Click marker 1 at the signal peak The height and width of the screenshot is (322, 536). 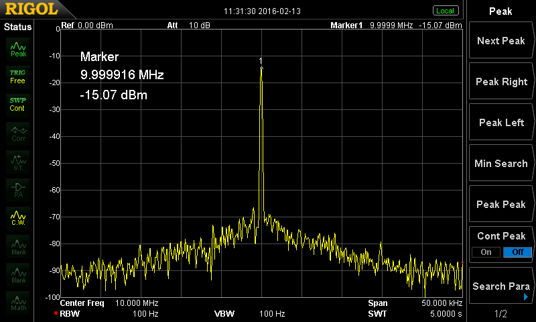[261, 67]
